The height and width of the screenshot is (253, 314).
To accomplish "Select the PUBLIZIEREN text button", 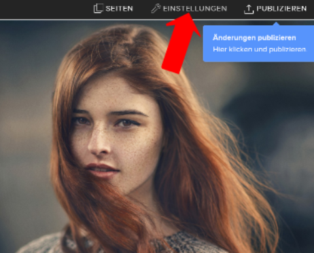I will 281,9.
